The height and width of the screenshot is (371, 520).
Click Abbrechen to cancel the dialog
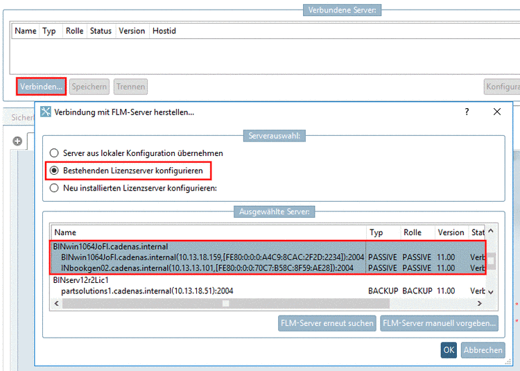pyautogui.click(x=483, y=350)
